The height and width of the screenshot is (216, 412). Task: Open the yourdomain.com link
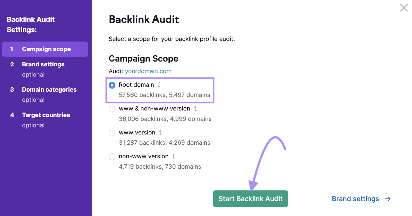click(x=148, y=71)
